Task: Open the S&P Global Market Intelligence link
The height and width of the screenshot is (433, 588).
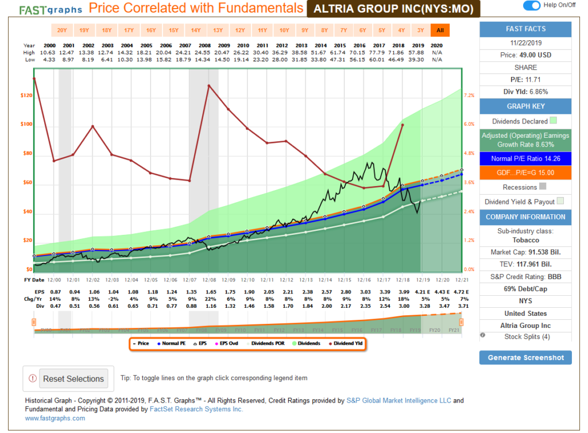Action: [399, 400]
